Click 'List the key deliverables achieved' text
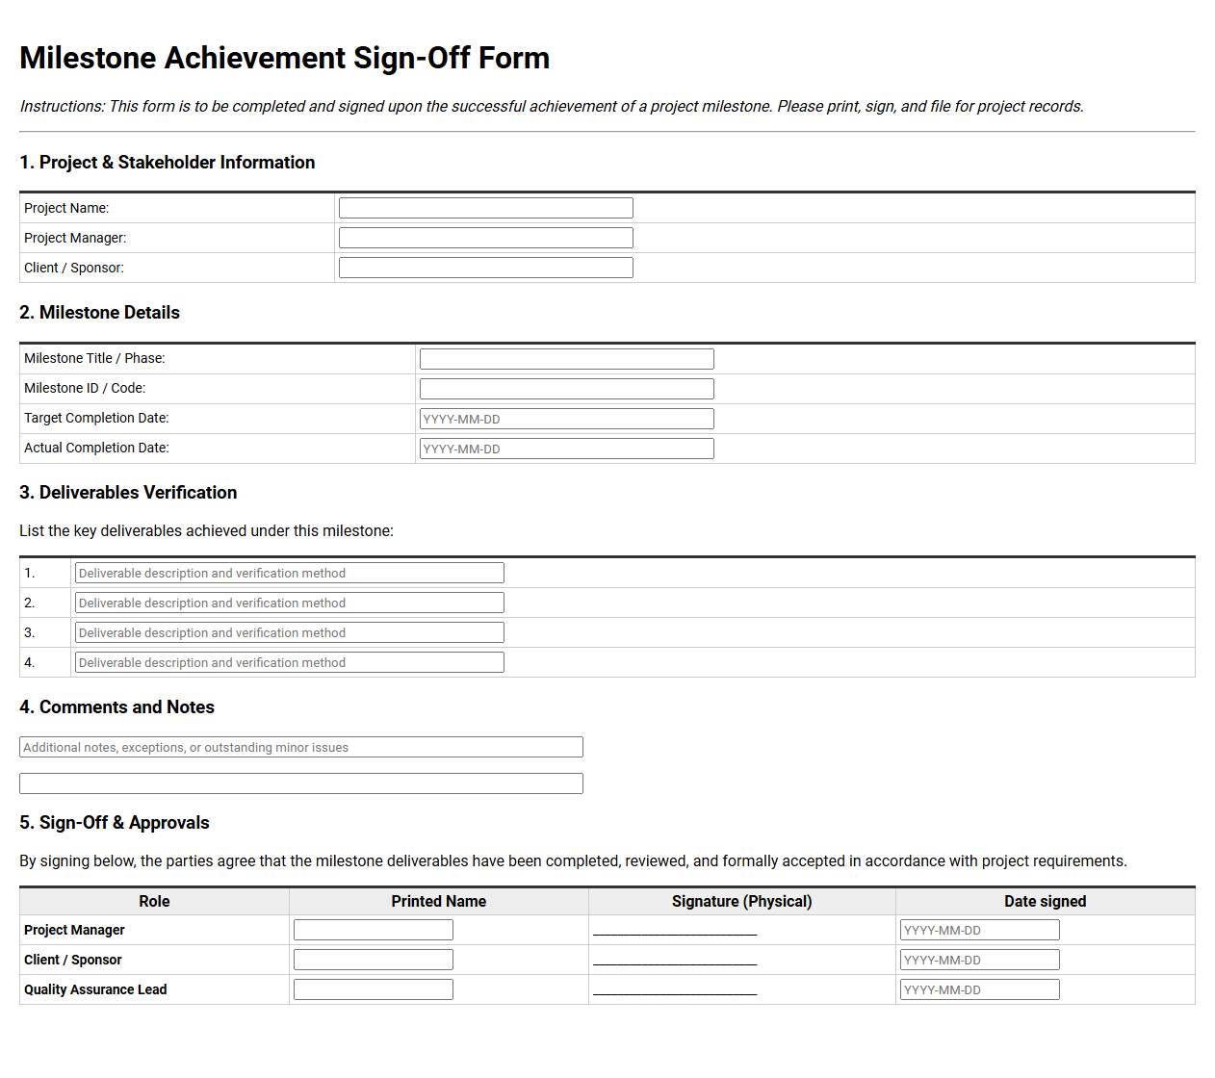1215x1078 pixels. (206, 531)
